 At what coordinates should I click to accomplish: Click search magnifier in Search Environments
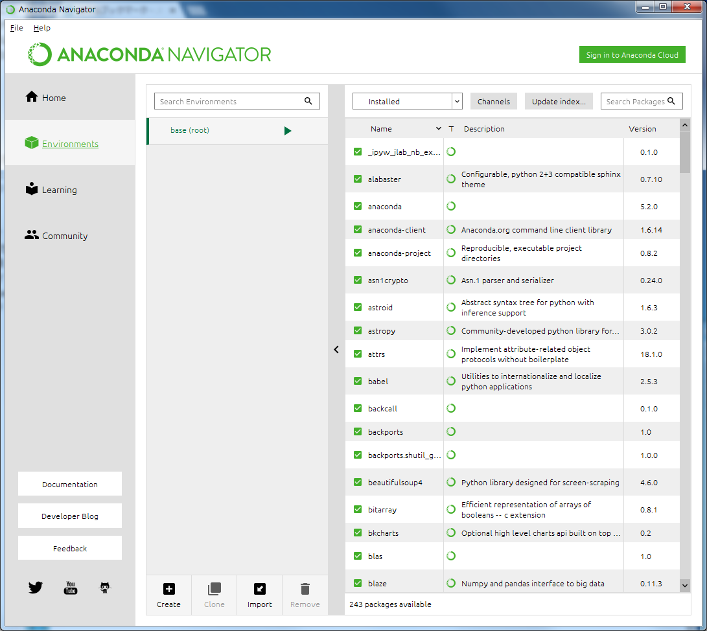point(308,101)
